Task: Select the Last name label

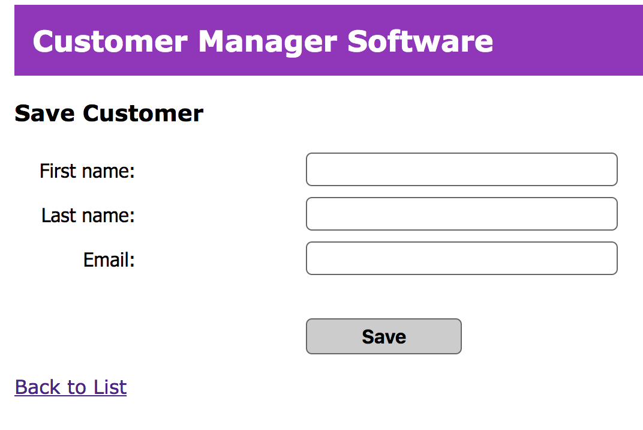Action: 87,215
